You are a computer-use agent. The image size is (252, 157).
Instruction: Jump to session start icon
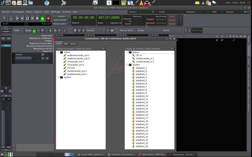17,18
